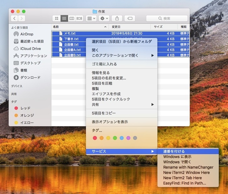
Task: Expand the このアプリケーションで開く submenu
Action: click(x=122, y=55)
